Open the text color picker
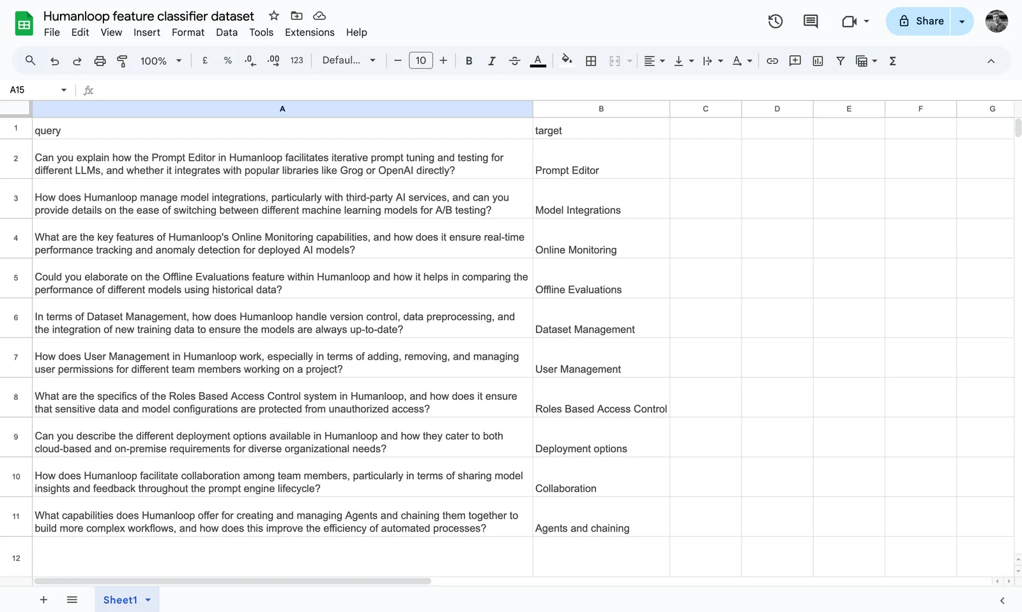The image size is (1022, 612). pos(538,61)
